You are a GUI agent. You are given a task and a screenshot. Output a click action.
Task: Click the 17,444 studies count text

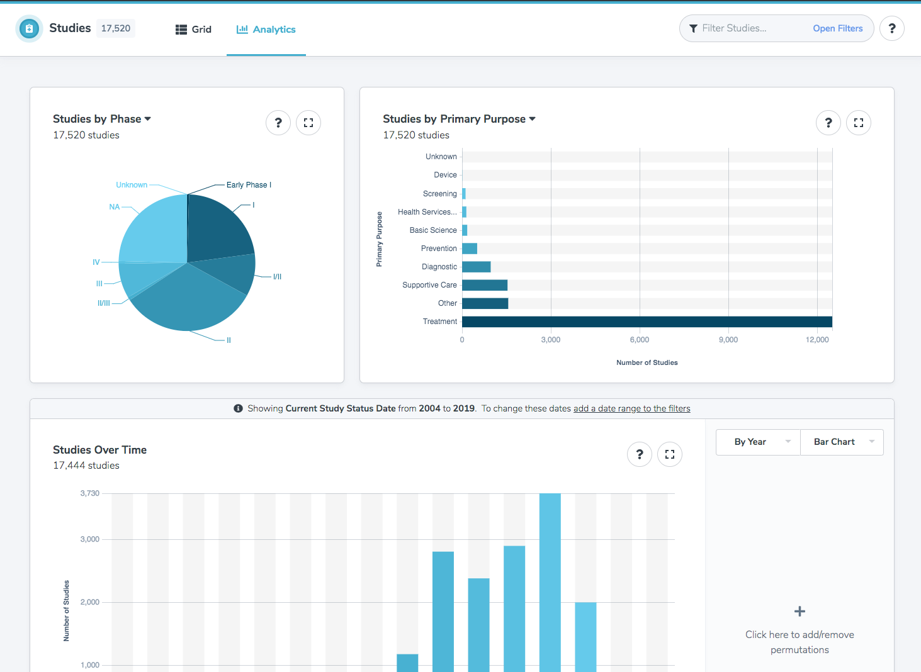pos(86,466)
